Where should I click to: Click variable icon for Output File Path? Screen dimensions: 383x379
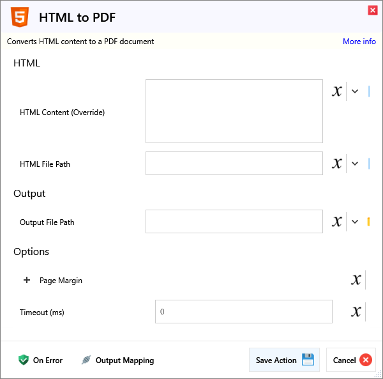coord(337,222)
